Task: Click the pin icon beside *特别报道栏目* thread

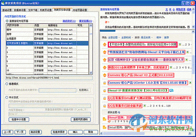Action: pyautogui.click(x=105, y=52)
